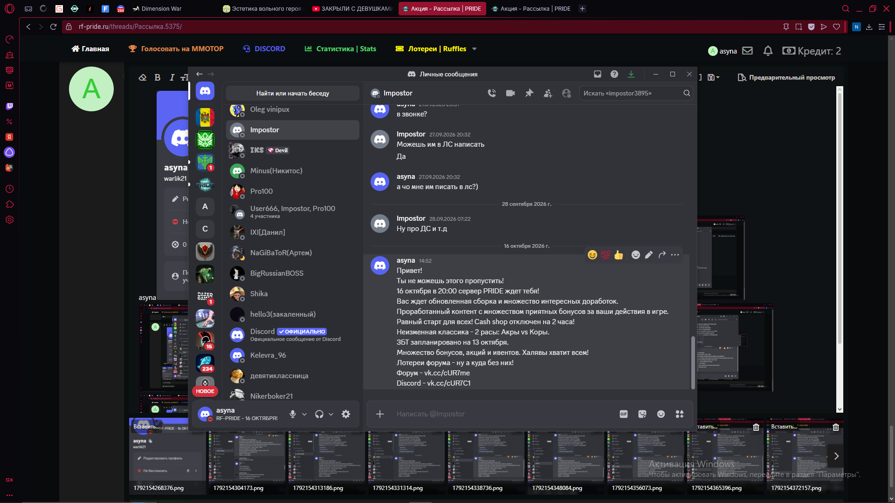This screenshot has height=503, width=895.
Task: Expand forum navigation more dropdown
Action: coord(475,49)
